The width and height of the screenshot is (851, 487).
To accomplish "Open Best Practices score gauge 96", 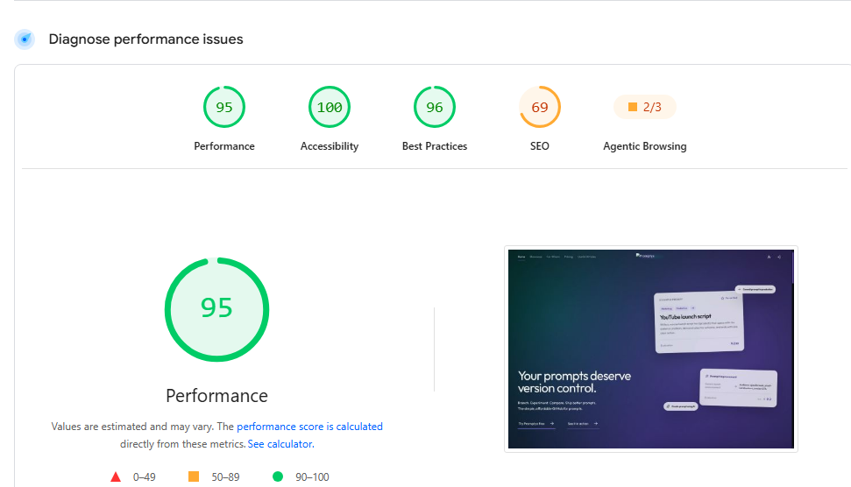I will 435,107.
